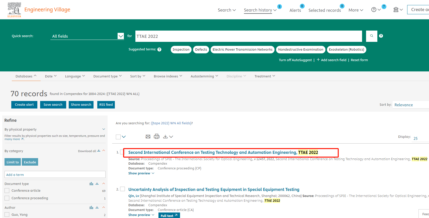Click in the Add a term field

coord(55,174)
